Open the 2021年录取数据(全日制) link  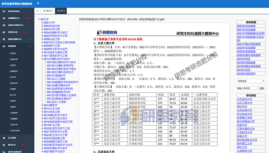point(251,33)
